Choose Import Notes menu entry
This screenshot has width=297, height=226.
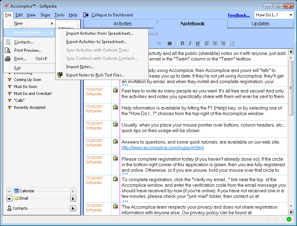[102, 67]
